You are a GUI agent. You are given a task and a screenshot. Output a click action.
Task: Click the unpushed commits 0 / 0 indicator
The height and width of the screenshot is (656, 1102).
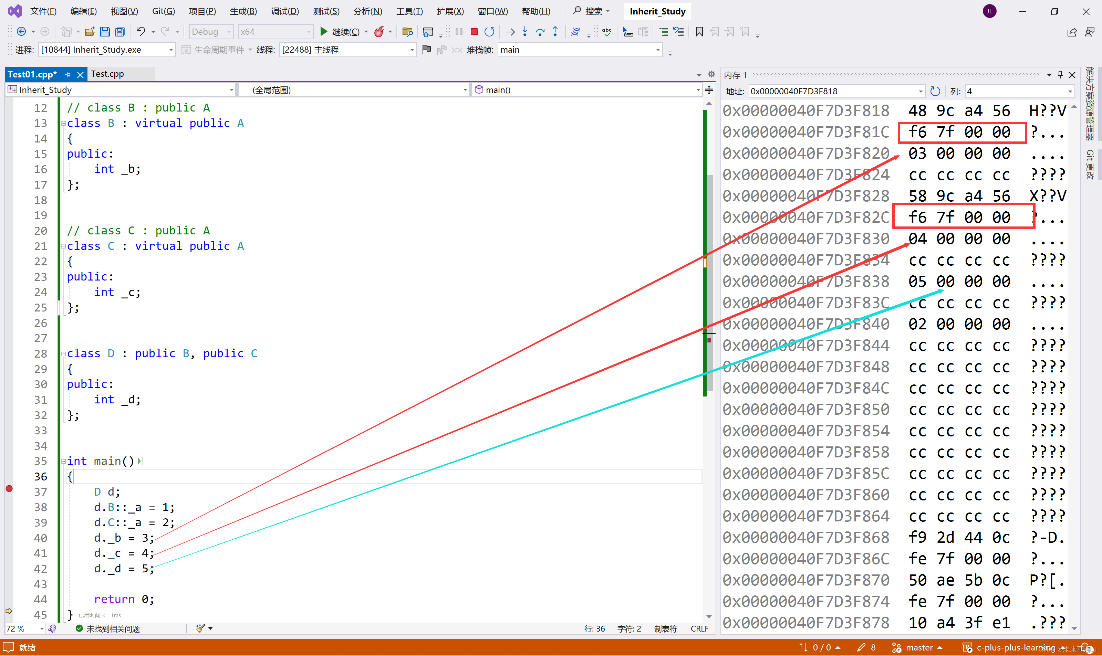819,648
